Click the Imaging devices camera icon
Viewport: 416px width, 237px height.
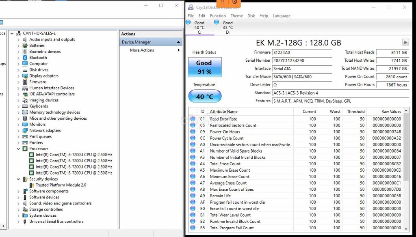pos(25,101)
